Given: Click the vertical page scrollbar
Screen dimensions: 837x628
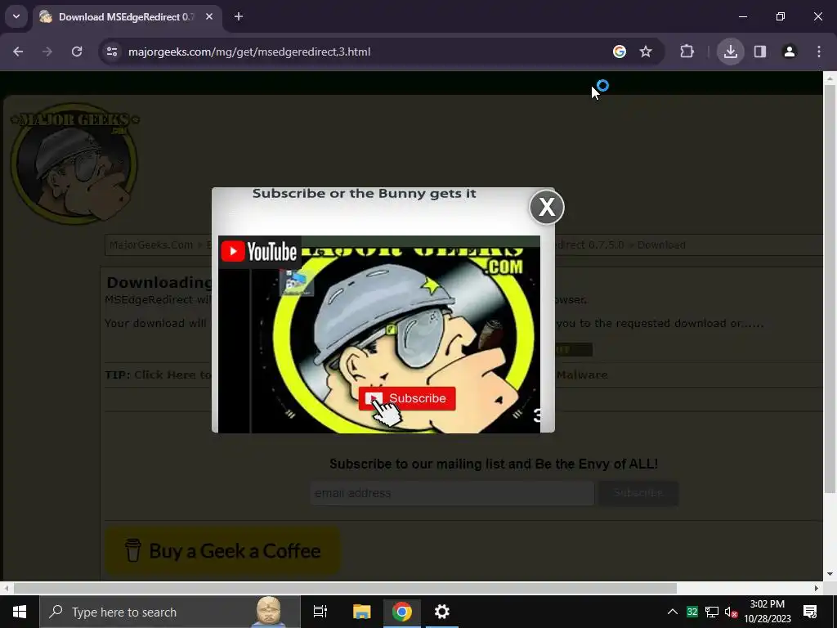Looking at the screenshot, I should (830, 289).
